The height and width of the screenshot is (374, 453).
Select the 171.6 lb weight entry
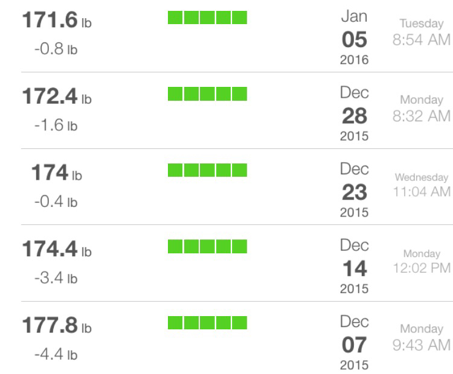pyautogui.click(x=57, y=20)
